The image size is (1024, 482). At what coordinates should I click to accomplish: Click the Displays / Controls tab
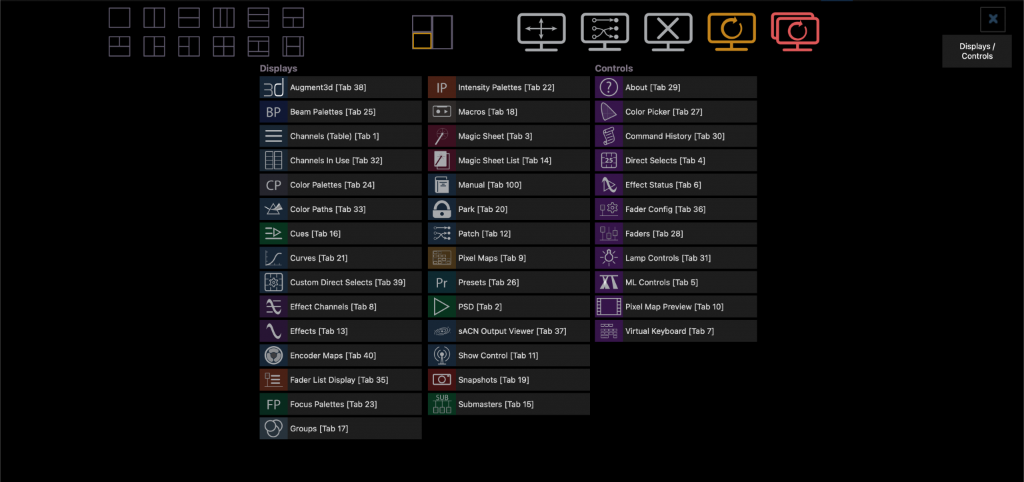(977, 51)
